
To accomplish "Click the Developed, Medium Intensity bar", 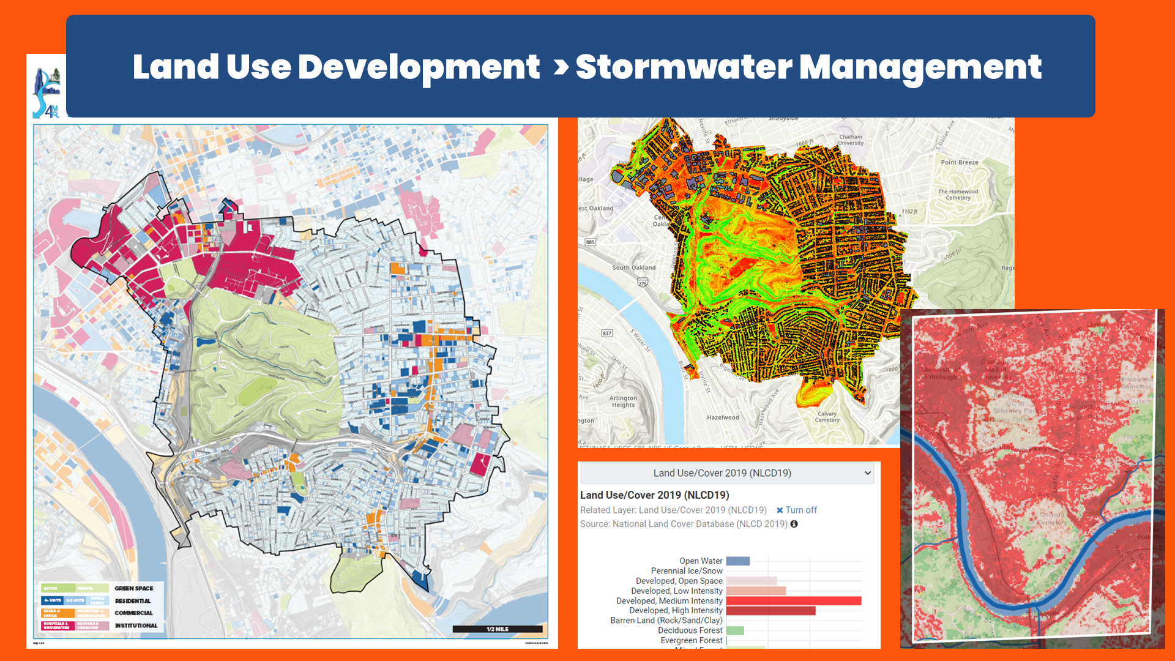I will click(793, 601).
